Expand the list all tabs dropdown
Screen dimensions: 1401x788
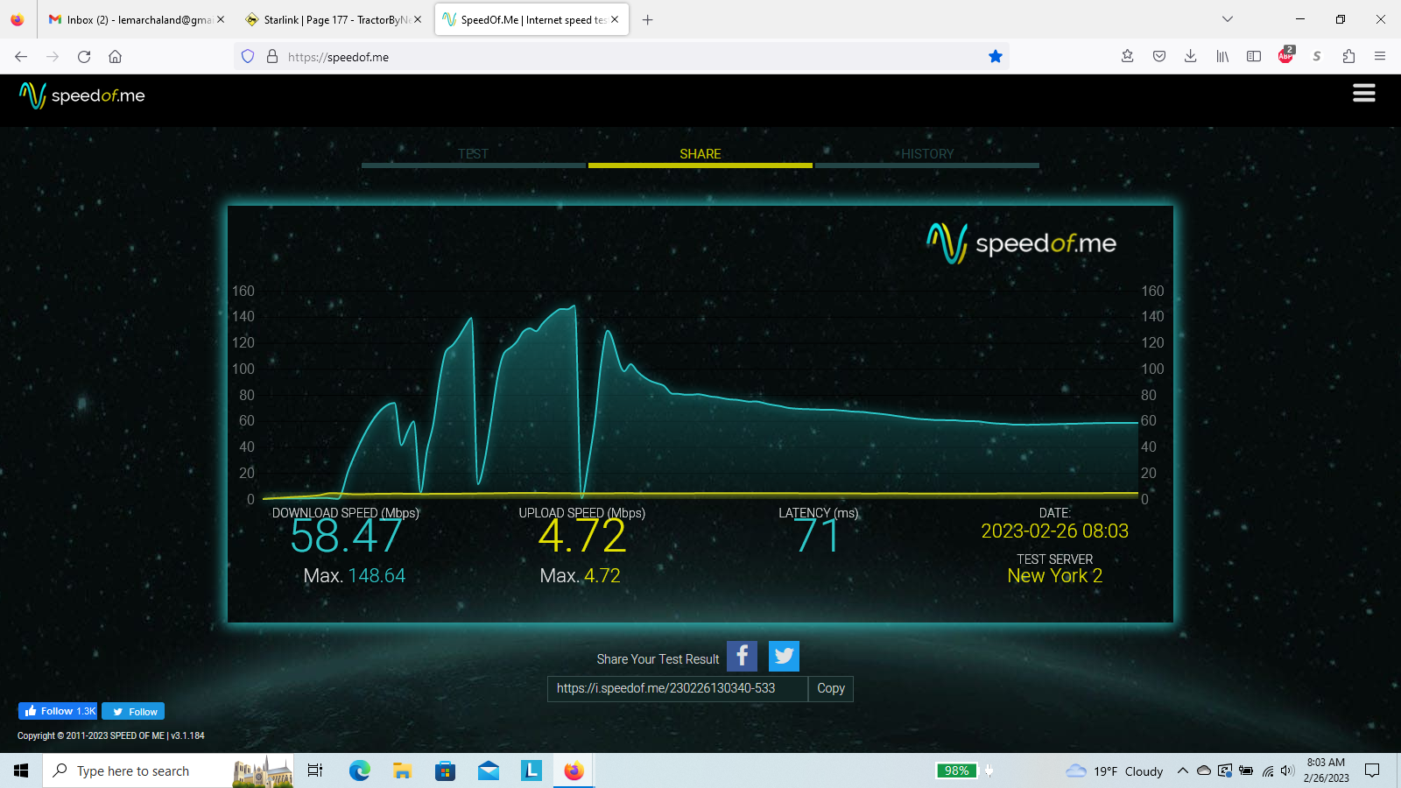[1227, 19]
